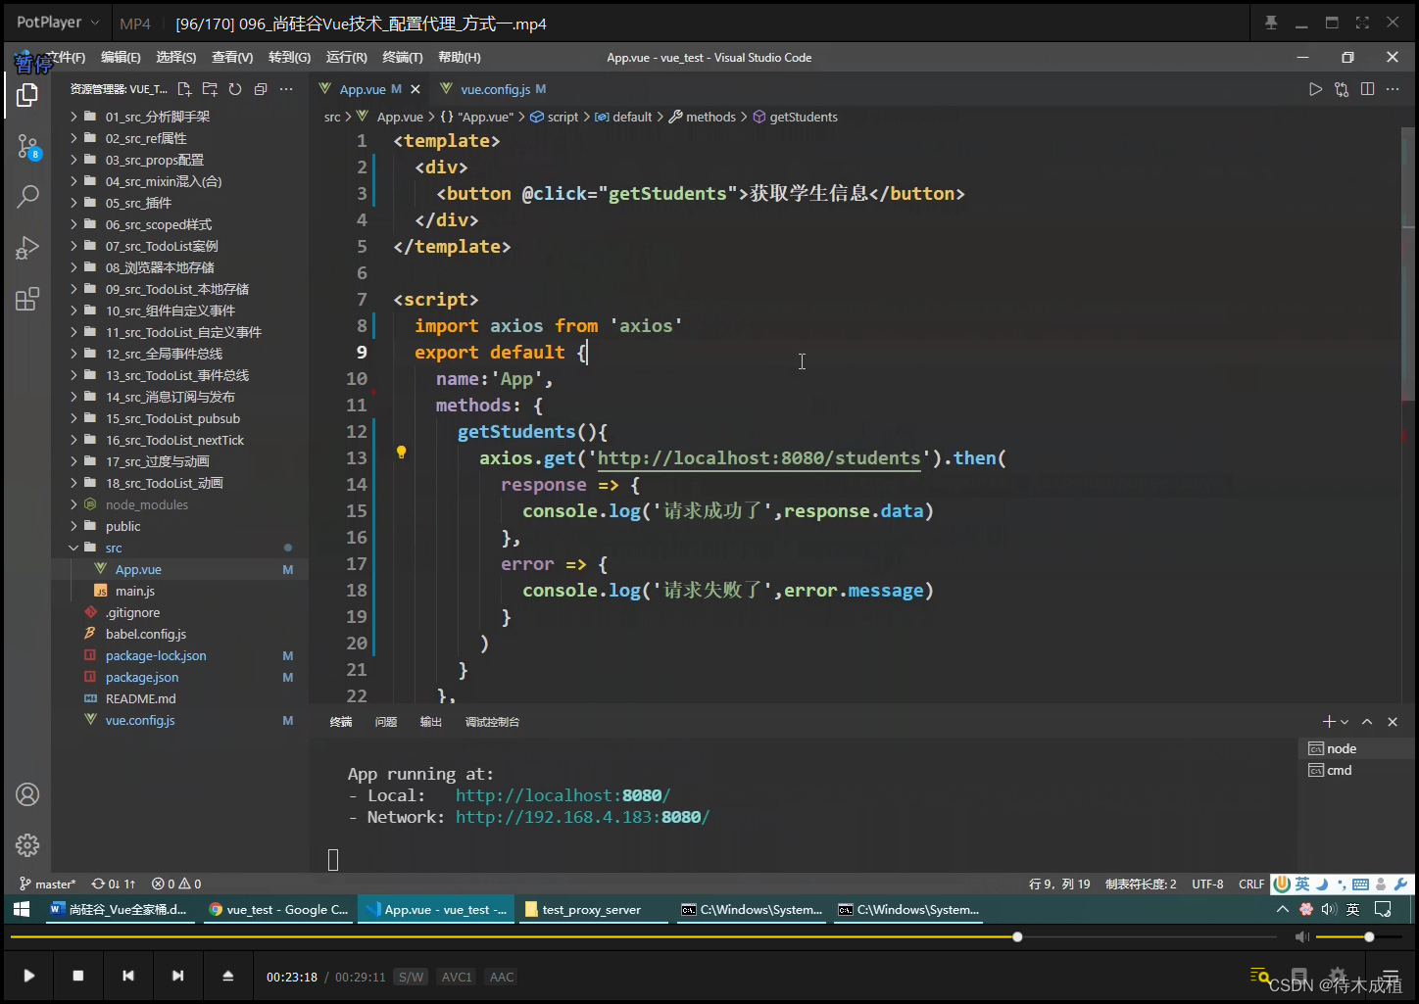Open vue.config.js in explorer tree
The image size is (1419, 1004).
click(140, 720)
